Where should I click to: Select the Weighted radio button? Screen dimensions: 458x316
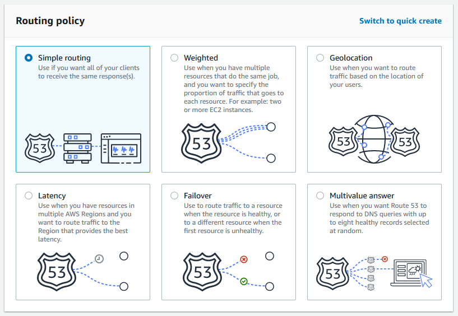[x=174, y=58]
